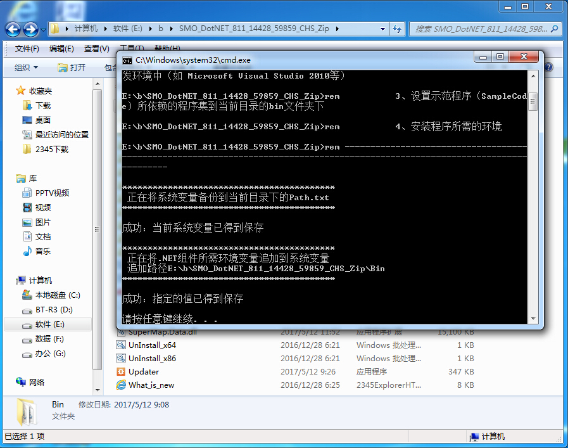Open 图片 library
Image resolution: width=568 pixels, height=448 pixels.
click(37, 222)
